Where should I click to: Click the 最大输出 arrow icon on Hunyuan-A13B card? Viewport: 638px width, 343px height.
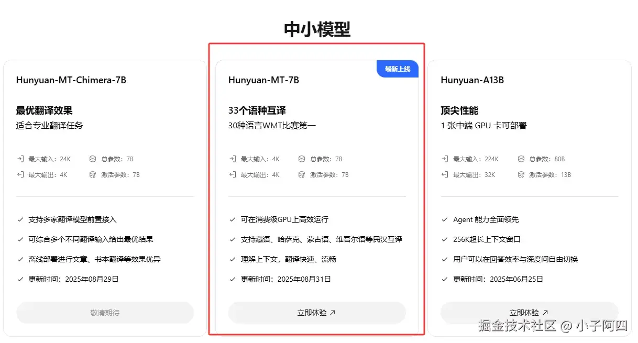(x=445, y=174)
